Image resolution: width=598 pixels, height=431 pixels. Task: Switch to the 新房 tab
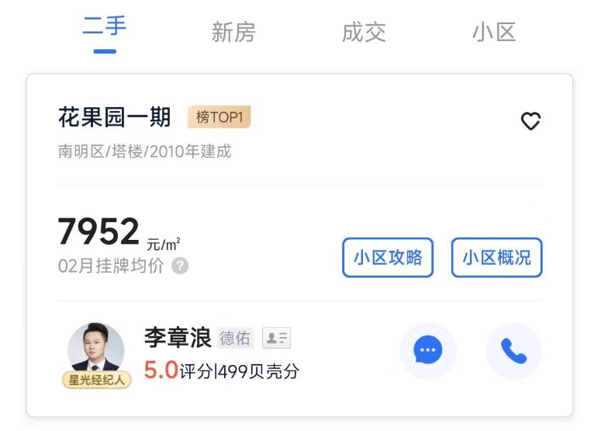233,32
